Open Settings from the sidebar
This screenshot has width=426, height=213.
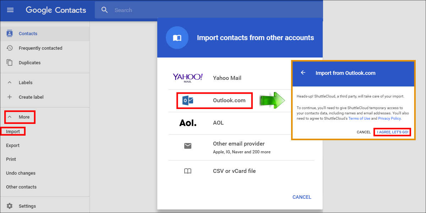27,206
